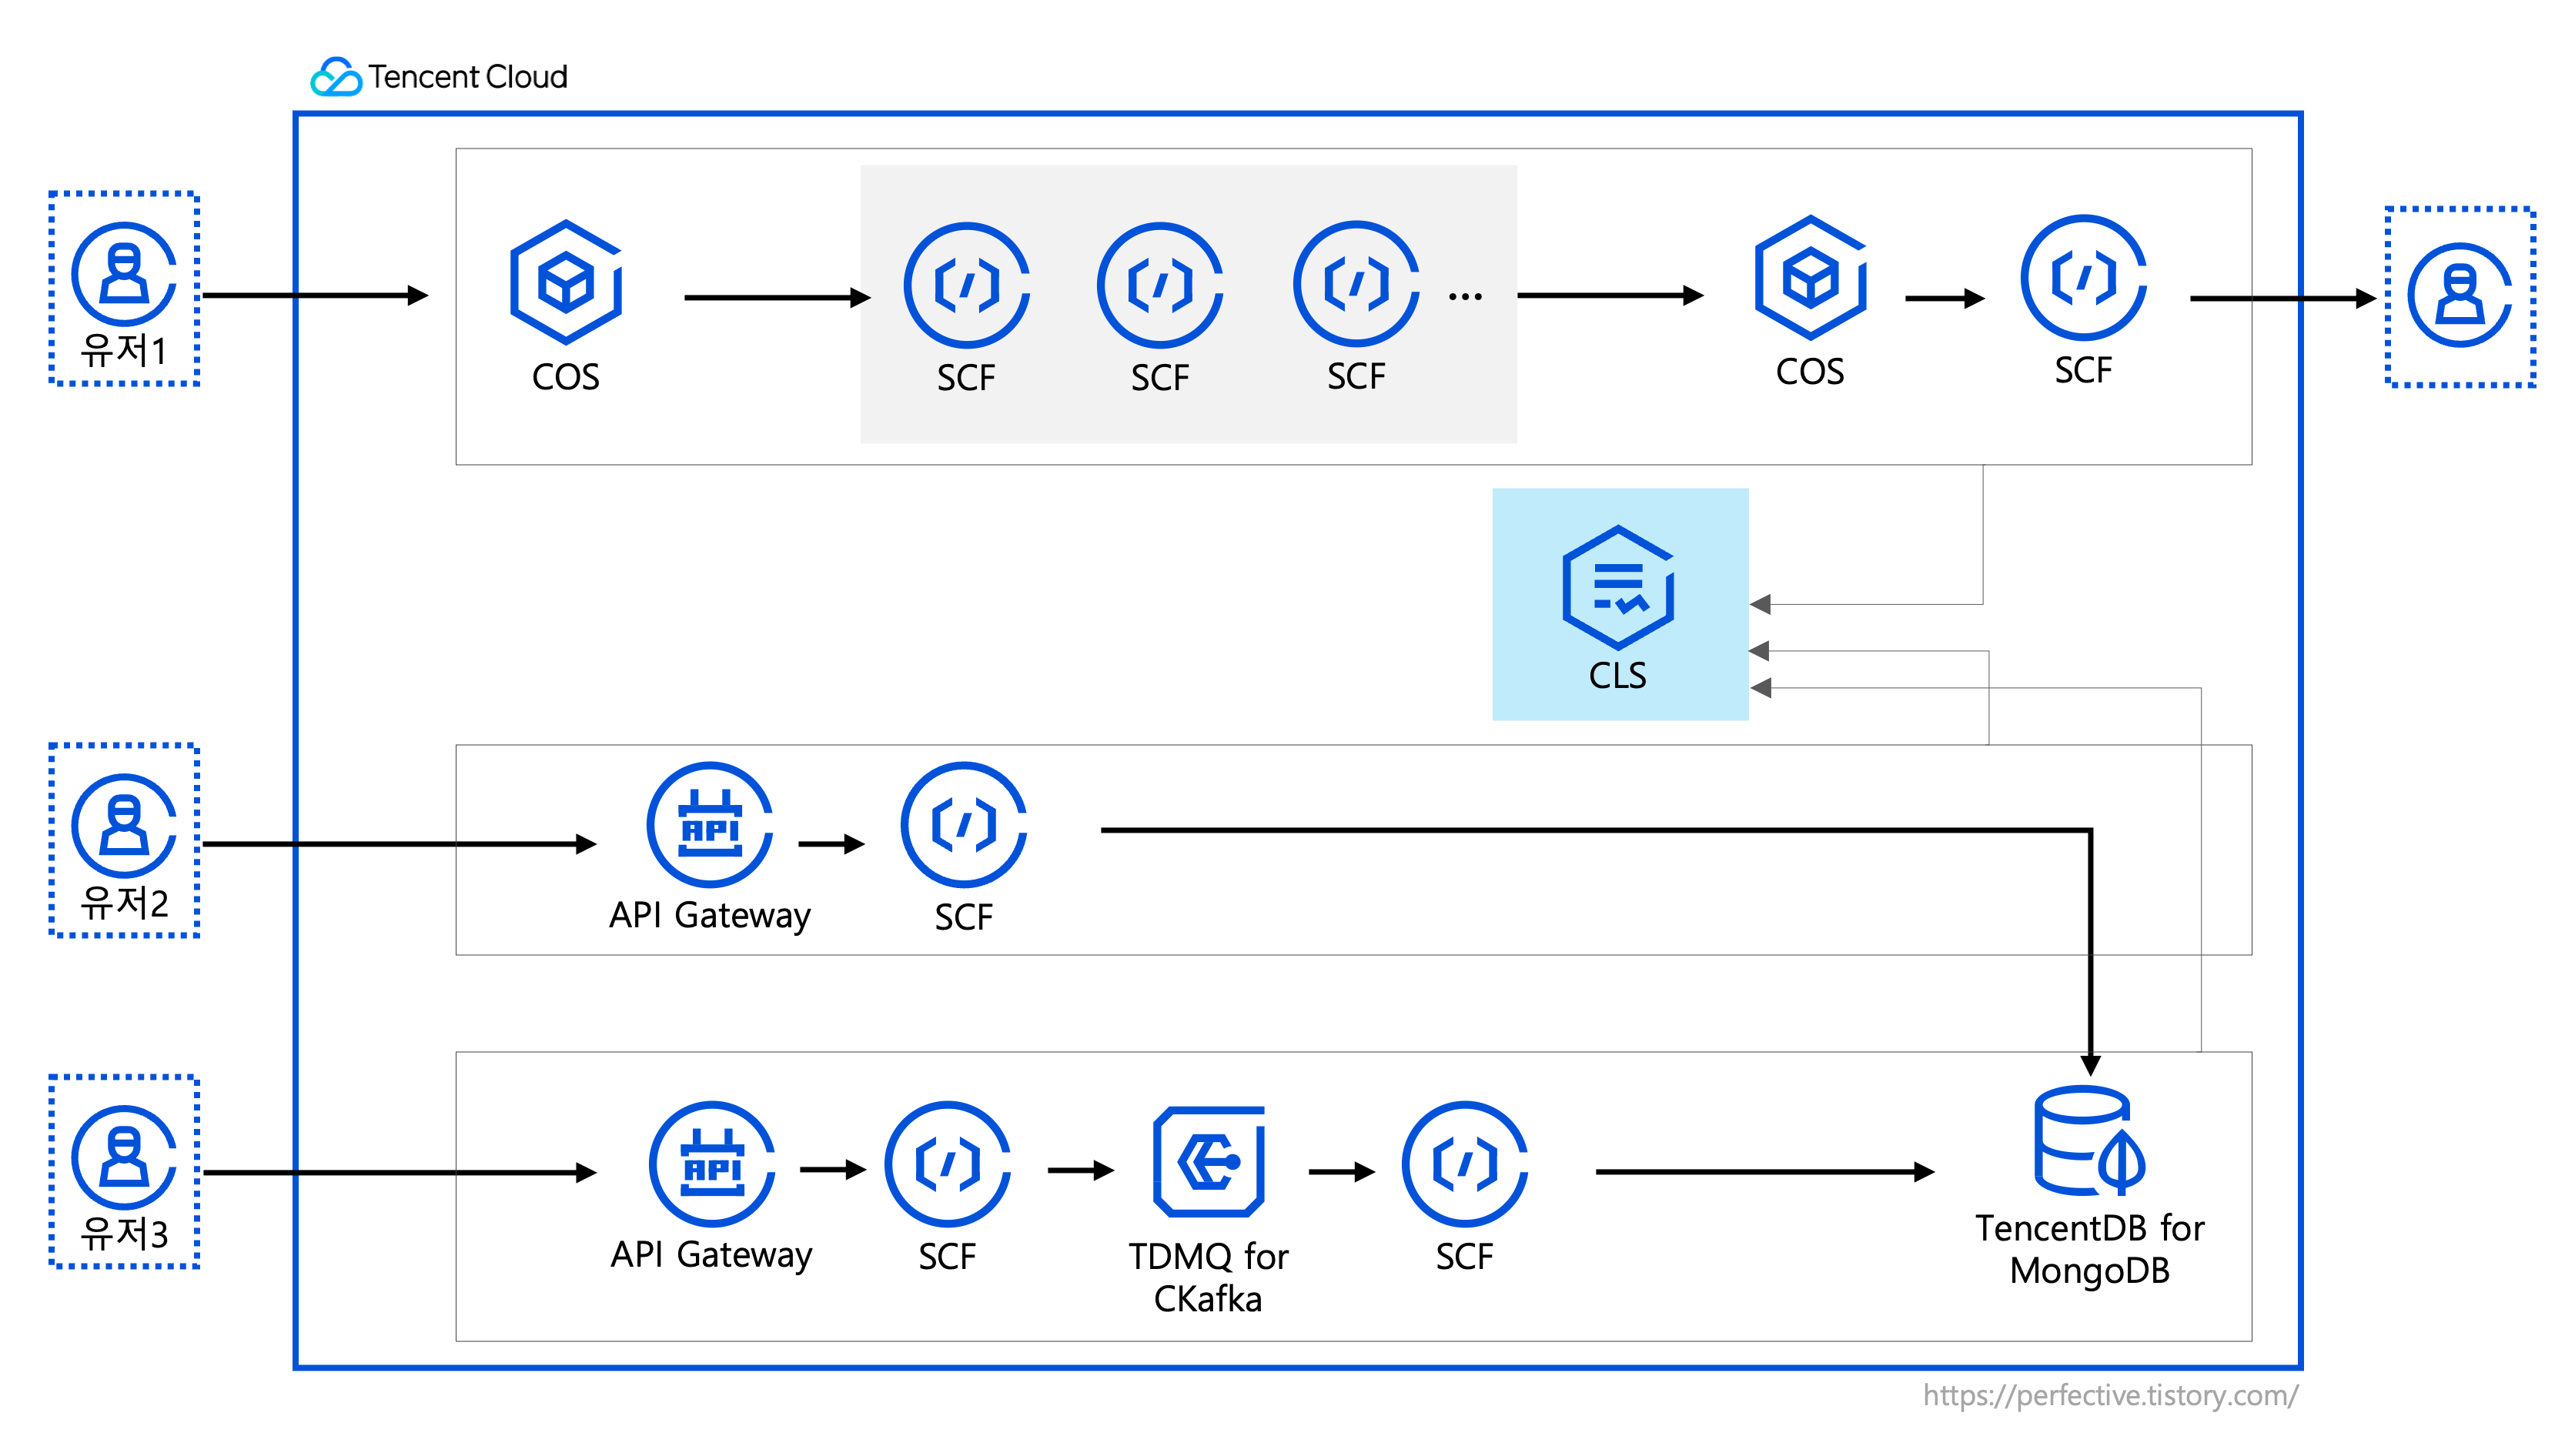
Task: Click the first COS storage icon
Action: (x=566, y=282)
